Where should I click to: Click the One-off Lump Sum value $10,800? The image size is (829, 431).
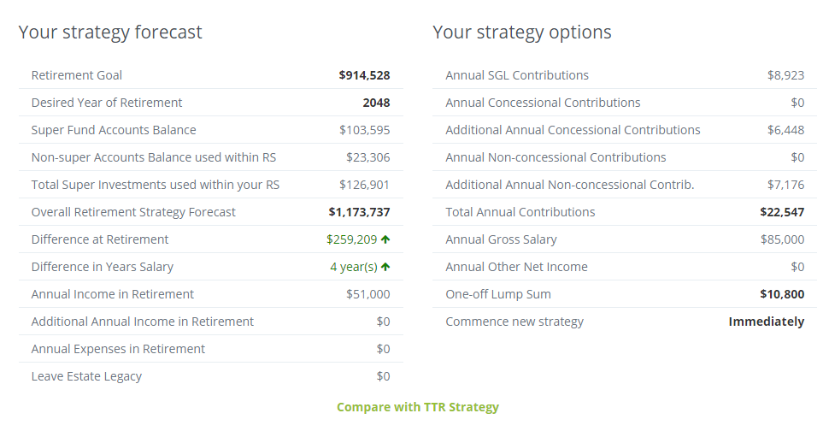[x=782, y=294]
